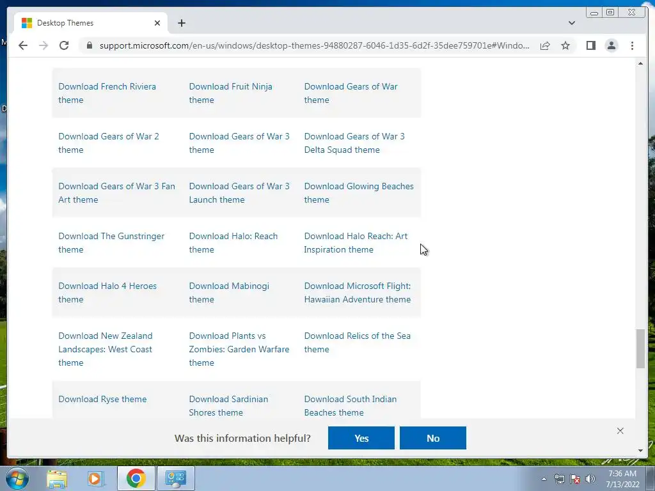Open Halo: Reach theme link
This screenshot has width=655, height=491.
click(x=233, y=242)
